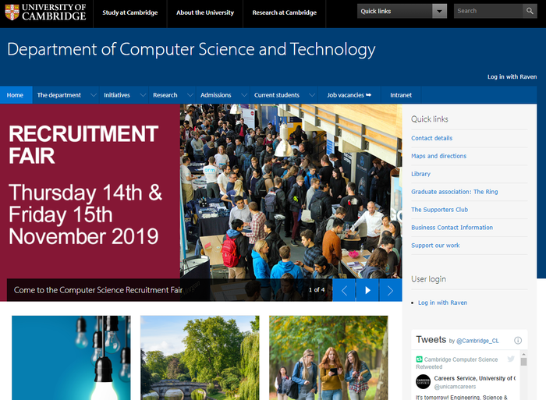Open the Intranet nav item
546x400 pixels.
point(401,95)
